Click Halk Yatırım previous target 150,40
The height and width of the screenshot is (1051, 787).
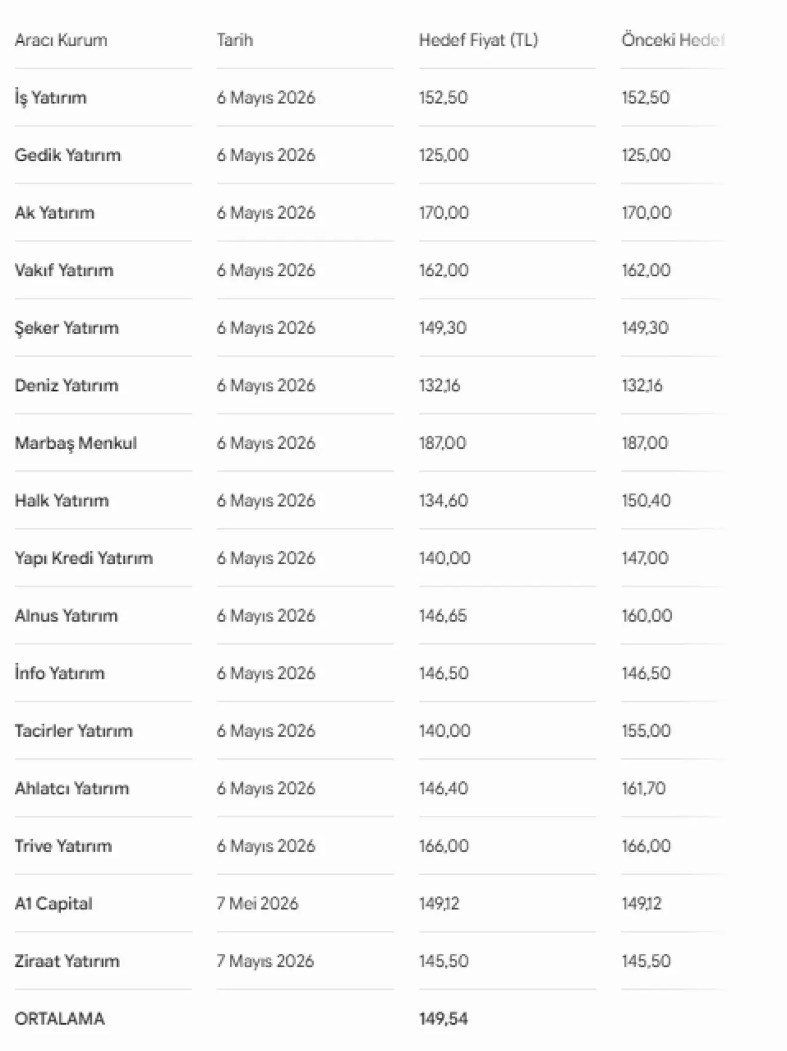pos(646,501)
